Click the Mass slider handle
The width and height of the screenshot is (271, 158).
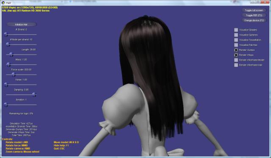(8, 64)
